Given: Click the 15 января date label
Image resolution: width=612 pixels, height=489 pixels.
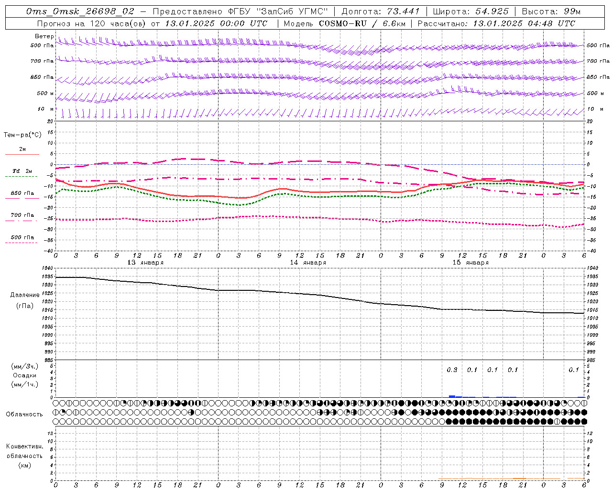Looking at the screenshot, I should (x=470, y=263).
